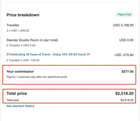
Task: Select the Price breakdown heading
Action: [23, 15]
